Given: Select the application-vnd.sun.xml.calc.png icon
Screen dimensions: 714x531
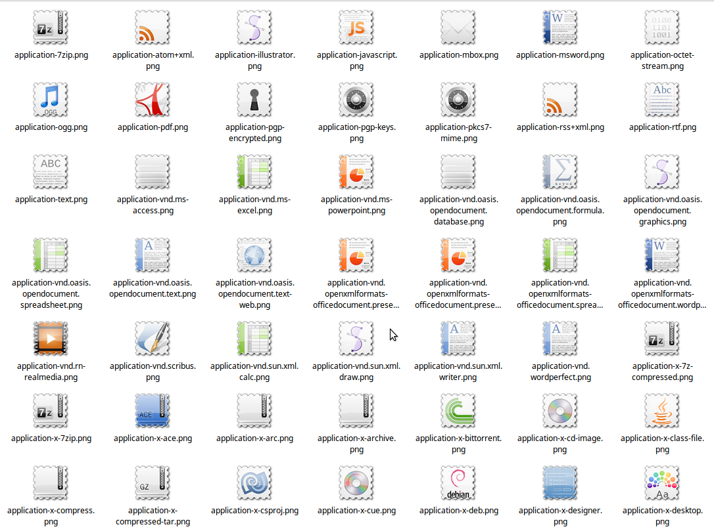Looking at the screenshot, I should 254,338.
